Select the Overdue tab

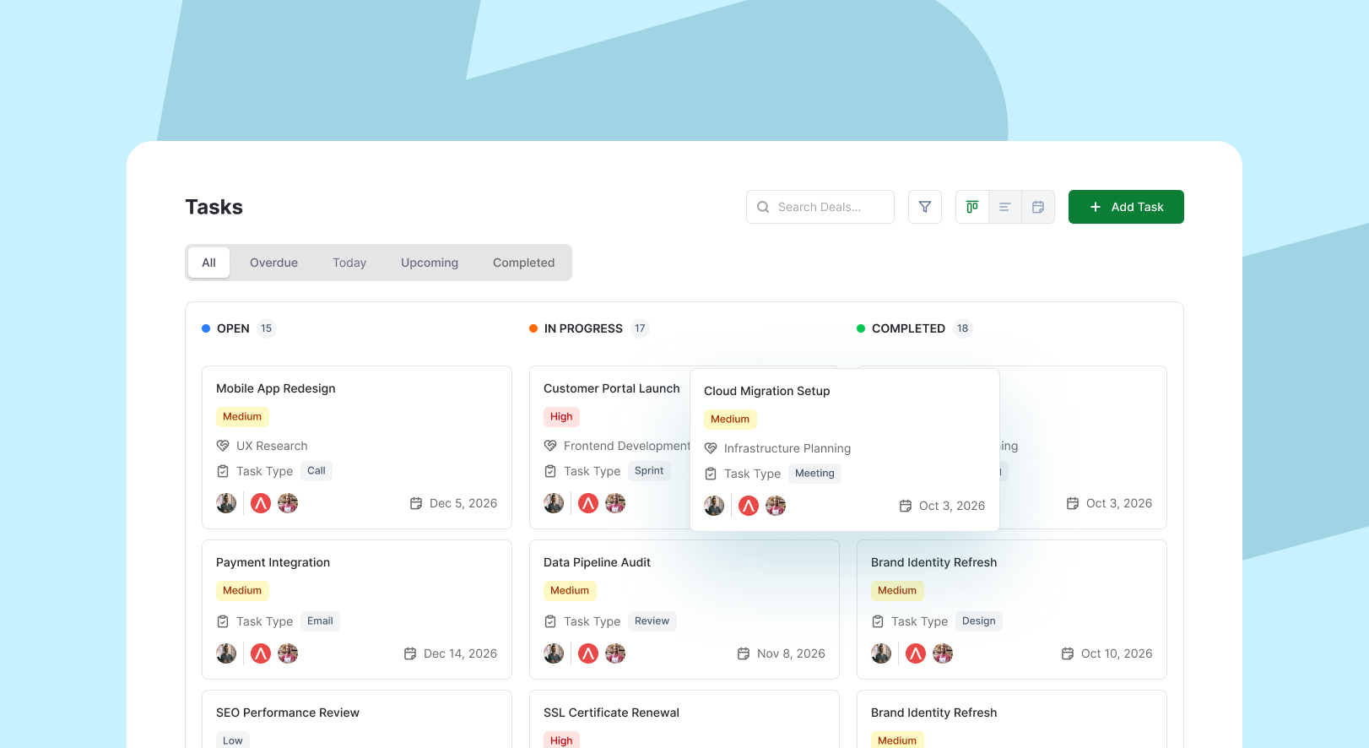click(273, 263)
